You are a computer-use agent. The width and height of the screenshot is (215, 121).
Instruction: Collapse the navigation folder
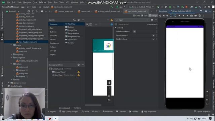click(11, 57)
